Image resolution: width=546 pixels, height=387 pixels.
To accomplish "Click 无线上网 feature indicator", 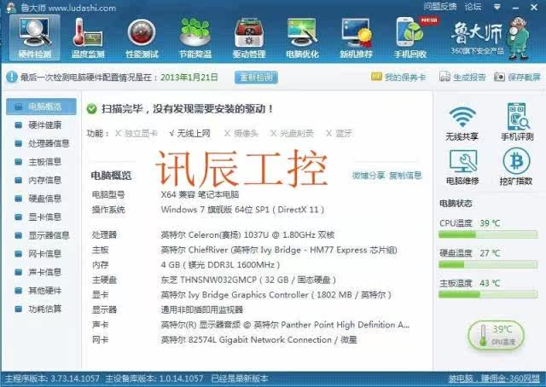I will pos(189,133).
